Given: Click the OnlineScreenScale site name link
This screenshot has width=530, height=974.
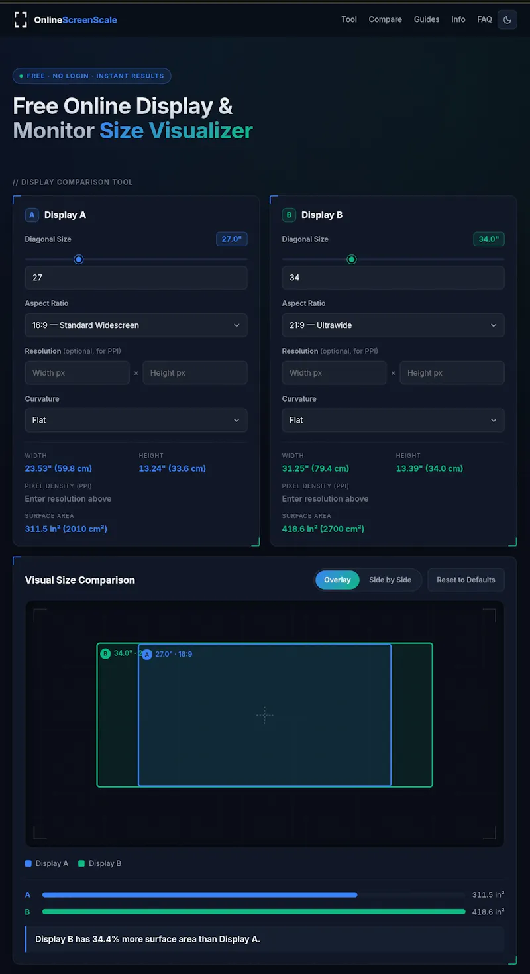Looking at the screenshot, I should point(76,20).
